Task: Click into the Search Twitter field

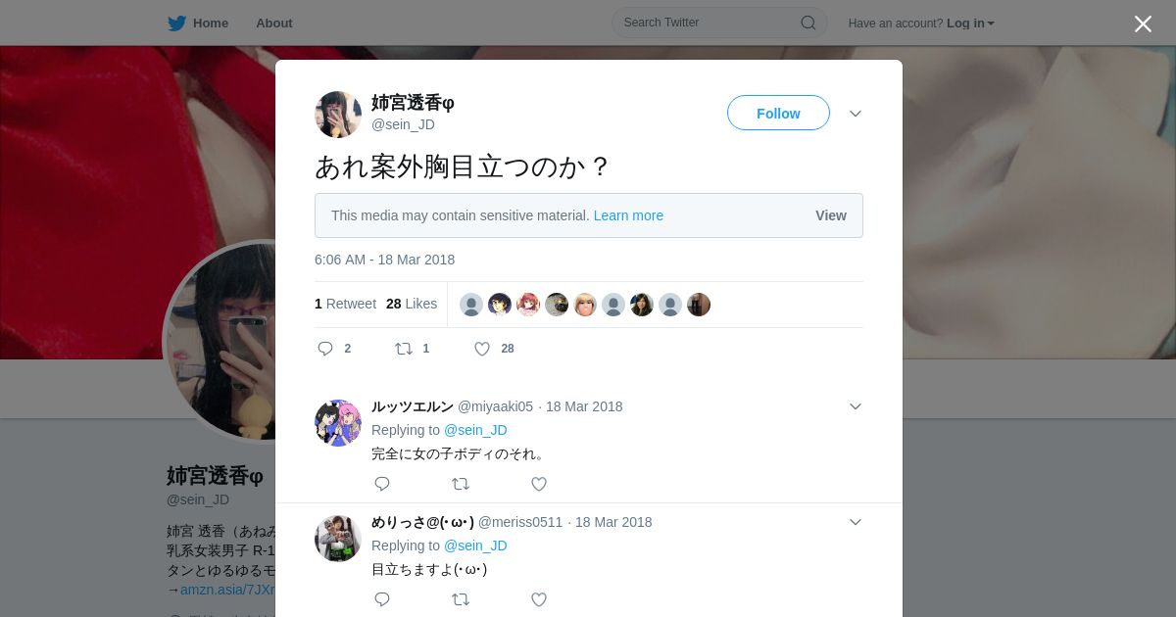Action: (710, 23)
